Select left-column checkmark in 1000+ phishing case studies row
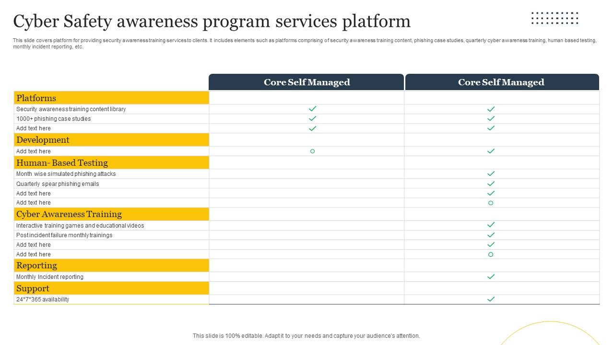The image size is (614, 345). coord(312,118)
